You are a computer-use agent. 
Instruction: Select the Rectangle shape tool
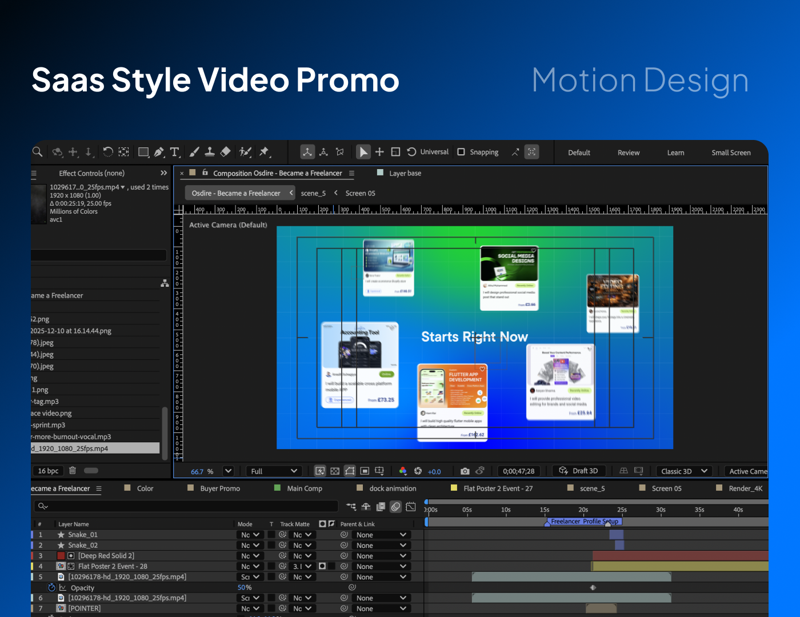143,152
